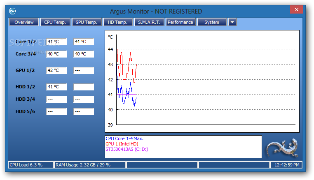The height and width of the screenshot is (180, 314).
Task: Open the System tab
Action: (x=212, y=22)
